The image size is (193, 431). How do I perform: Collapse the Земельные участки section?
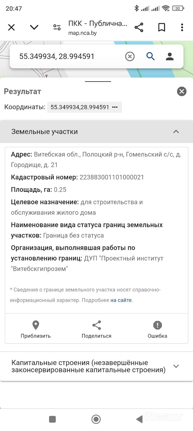tap(176, 132)
